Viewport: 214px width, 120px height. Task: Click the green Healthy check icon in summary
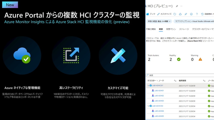tap(179, 59)
